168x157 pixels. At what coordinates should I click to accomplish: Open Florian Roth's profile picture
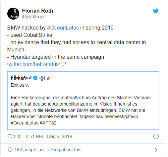click(x=13, y=14)
